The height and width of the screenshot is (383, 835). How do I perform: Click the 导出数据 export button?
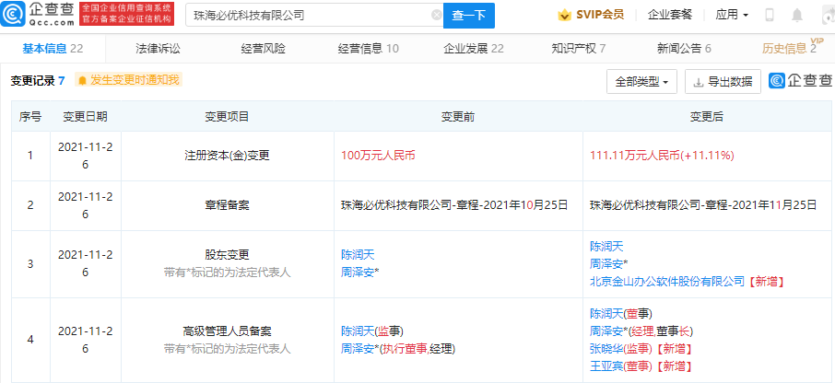point(723,82)
